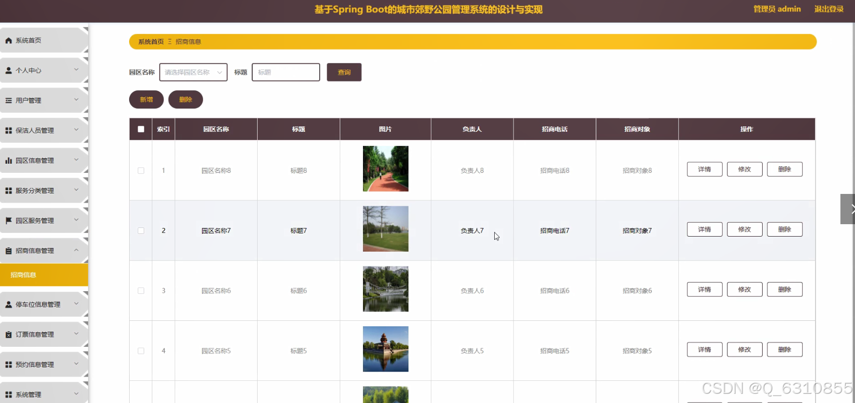Click the clipboard icon beside 招商信息管理
The height and width of the screenshot is (403, 855).
9,251
